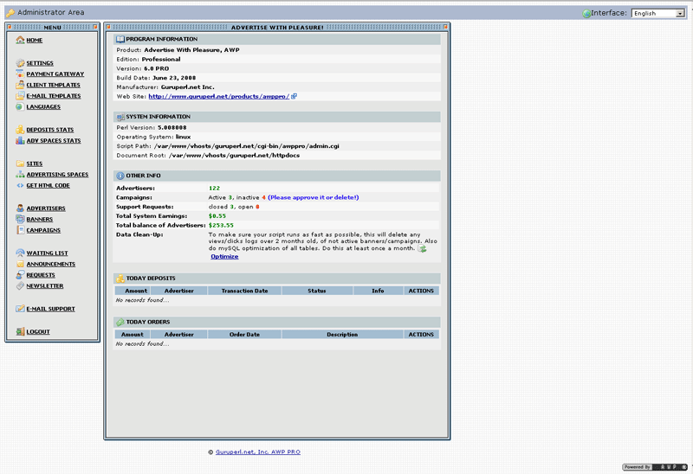Open the NEWSLETTER link

[45, 286]
